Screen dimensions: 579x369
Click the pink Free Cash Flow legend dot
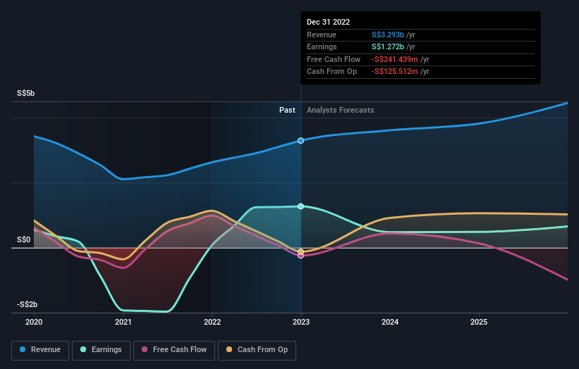145,349
